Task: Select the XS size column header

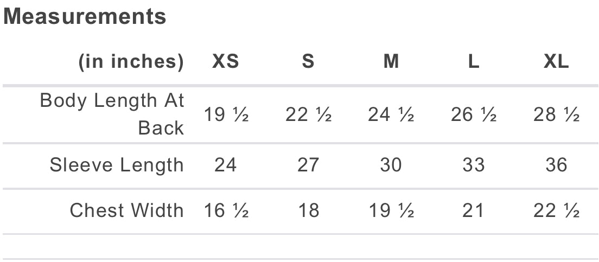Action: pyautogui.click(x=226, y=61)
